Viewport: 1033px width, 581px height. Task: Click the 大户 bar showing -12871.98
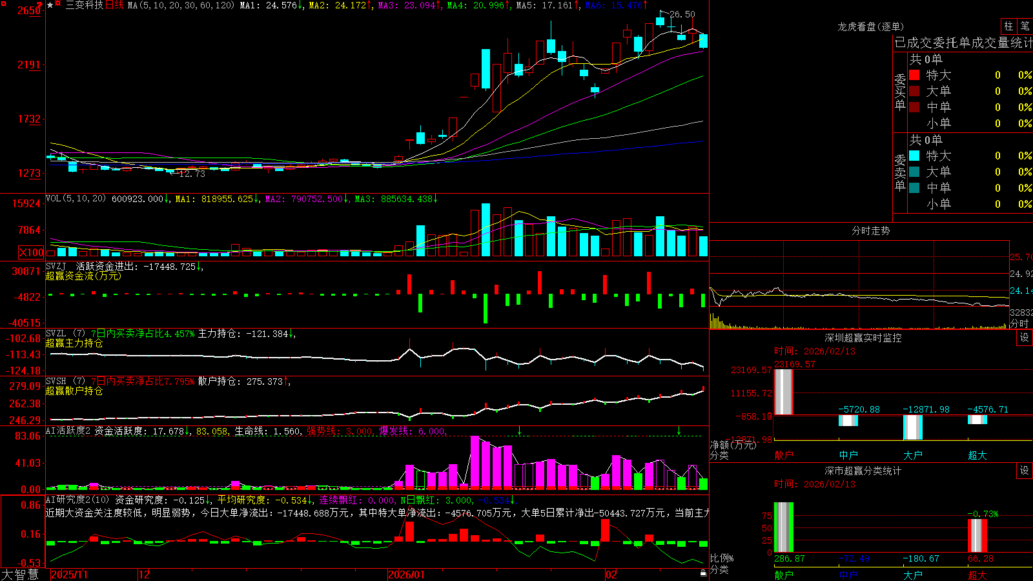coord(913,427)
